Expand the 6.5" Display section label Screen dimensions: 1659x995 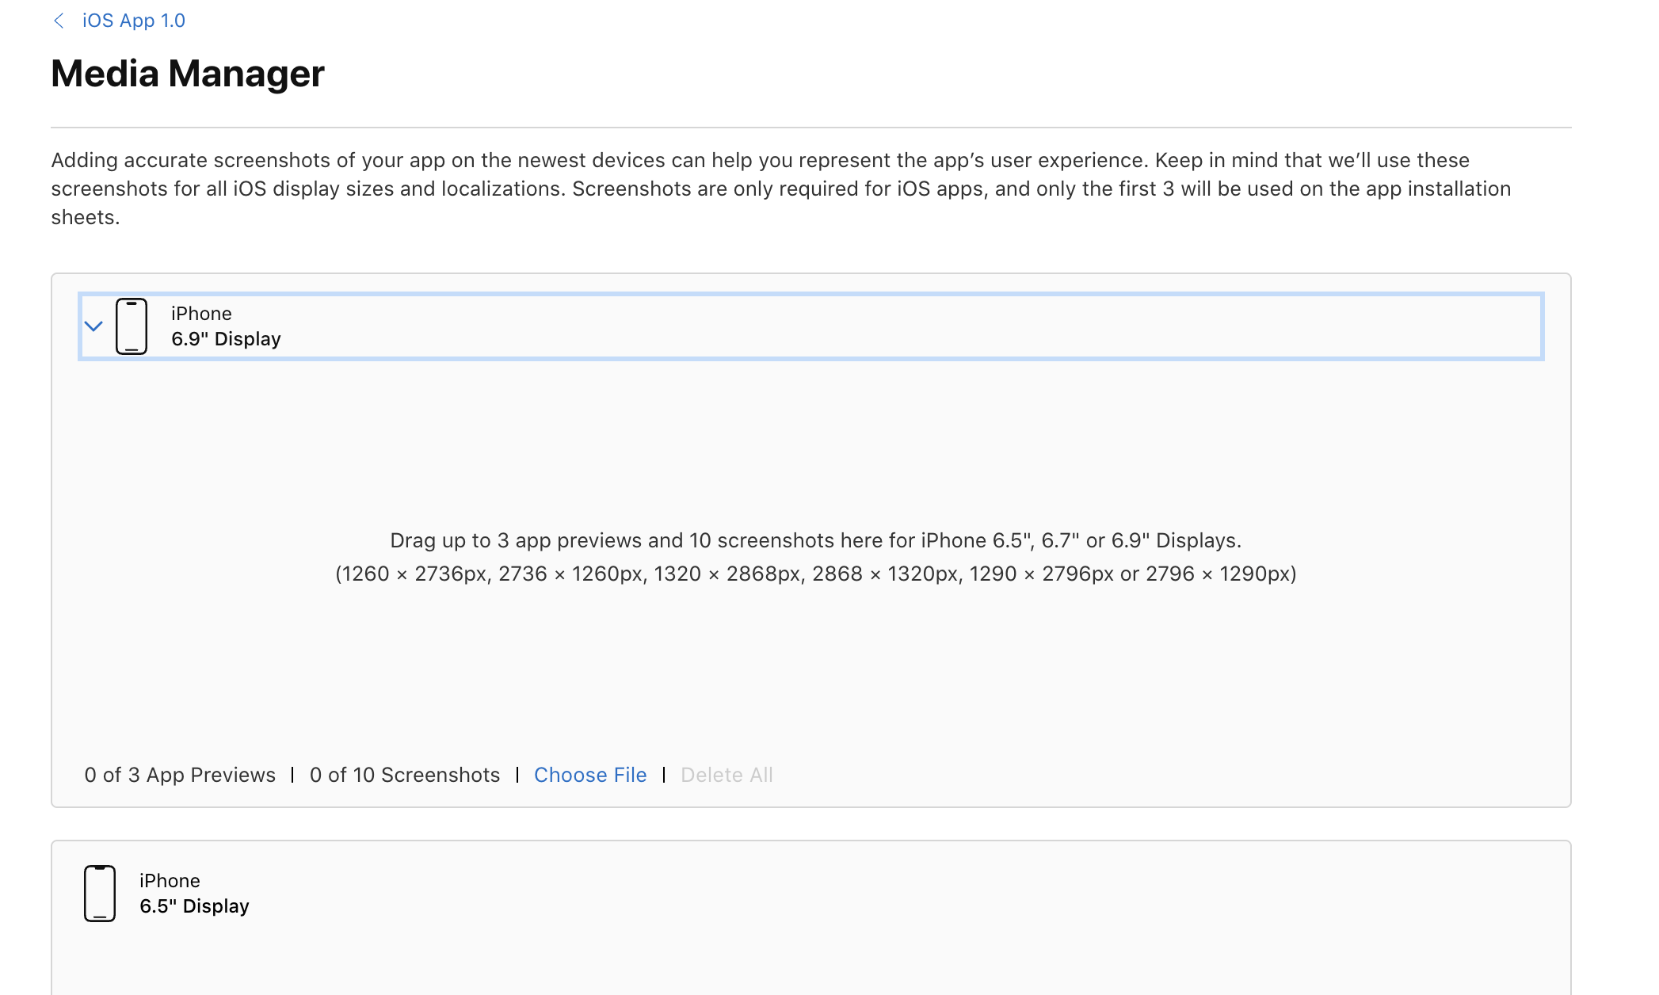coord(194,906)
